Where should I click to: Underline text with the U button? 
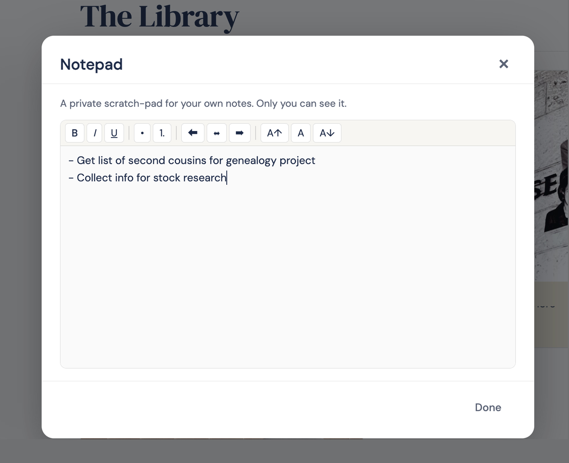coord(114,133)
